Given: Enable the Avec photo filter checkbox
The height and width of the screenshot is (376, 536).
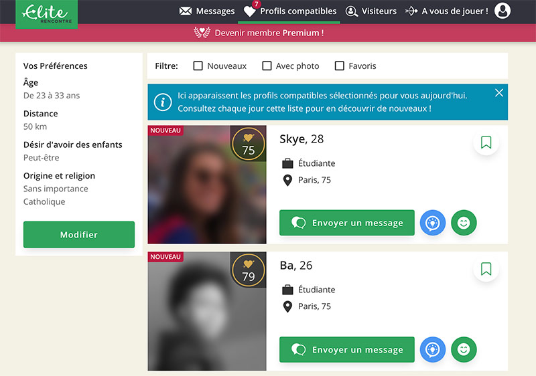Looking at the screenshot, I should pyautogui.click(x=267, y=66).
